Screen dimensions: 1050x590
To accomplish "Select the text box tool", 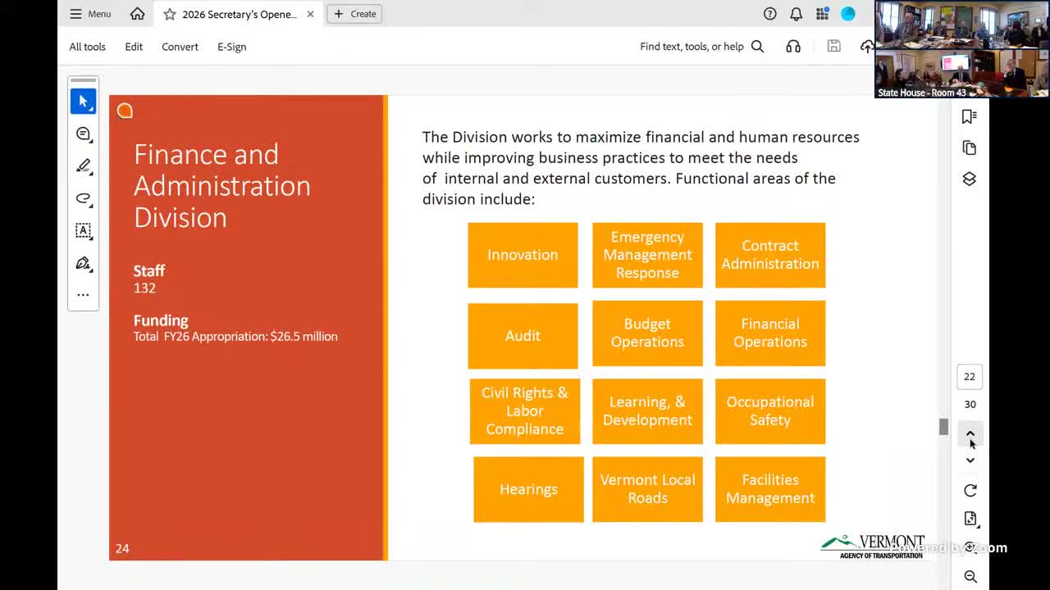I will [x=83, y=231].
